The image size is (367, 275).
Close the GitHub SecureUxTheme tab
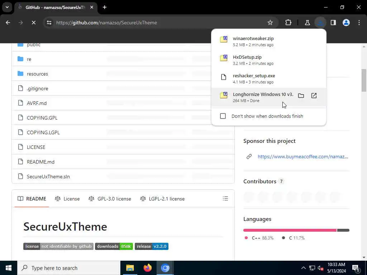(x=92, y=7)
